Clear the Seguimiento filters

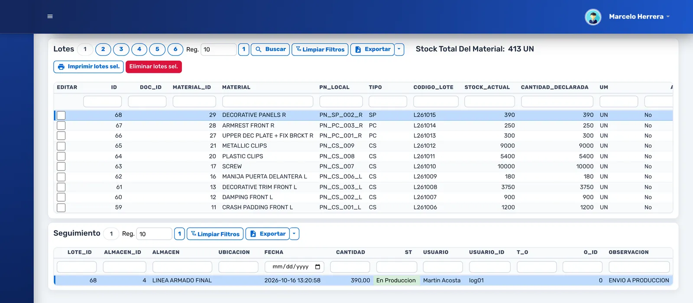point(215,234)
